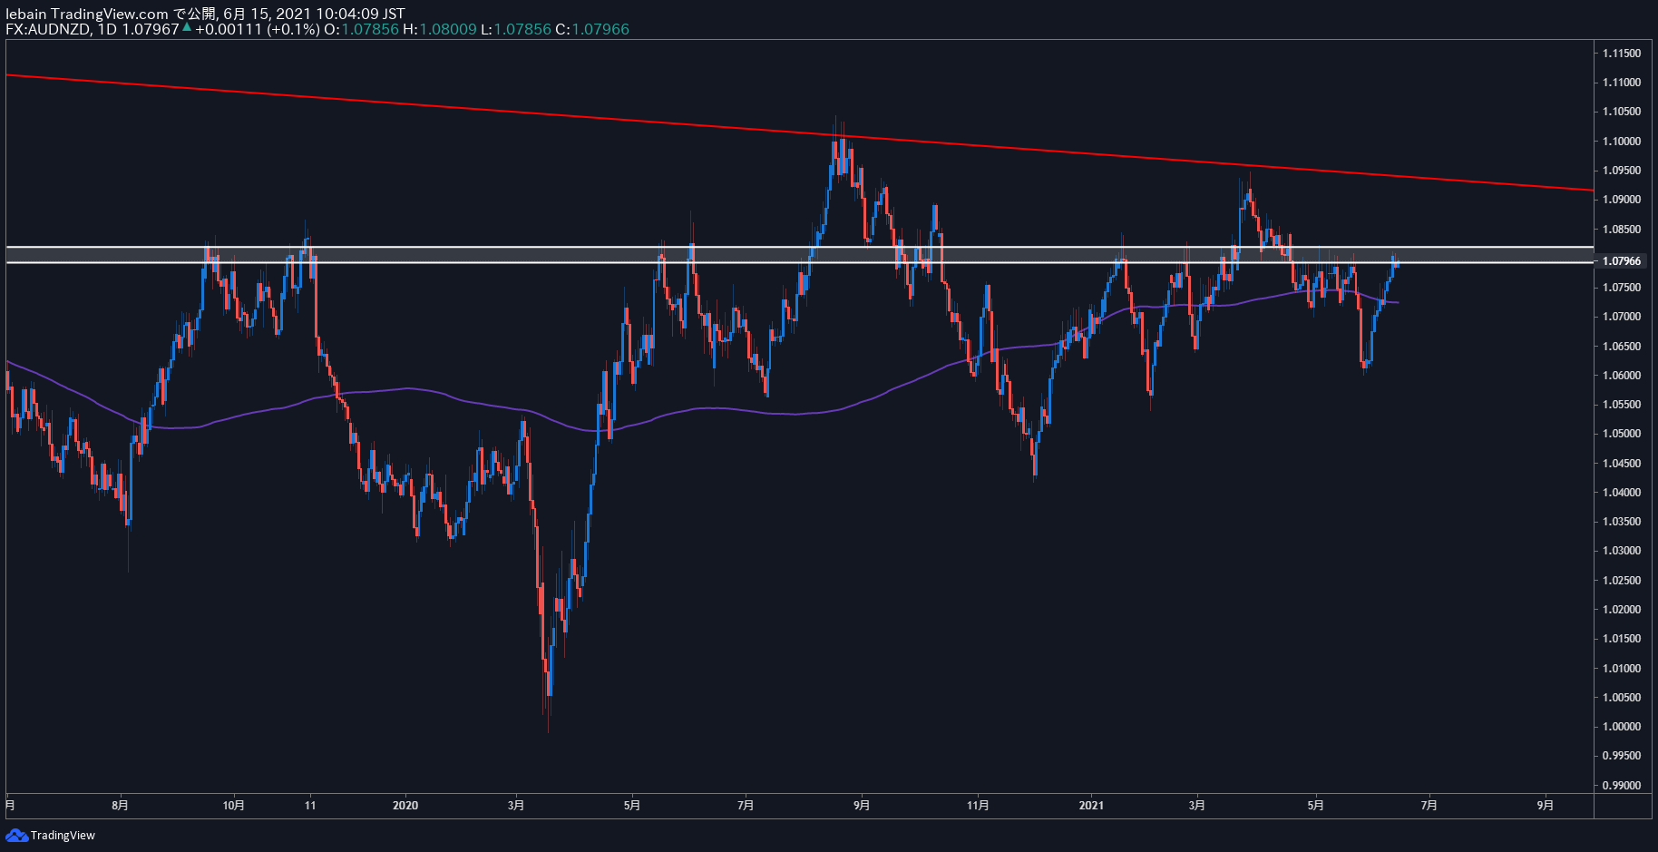Click the 1.01500 price axis label
Screen dimensions: 1658x852
pyautogui.click(x=1622, y=639)
